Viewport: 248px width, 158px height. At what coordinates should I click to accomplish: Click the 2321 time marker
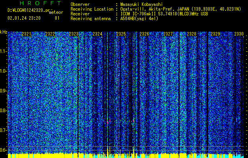point(26,34)
